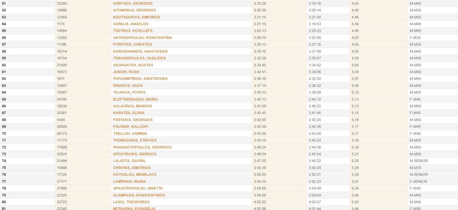The image size is (458, 210).
Task: View ANTONOPOULOU, KONSTANTINA result page
Action: (x=142, y=38)
